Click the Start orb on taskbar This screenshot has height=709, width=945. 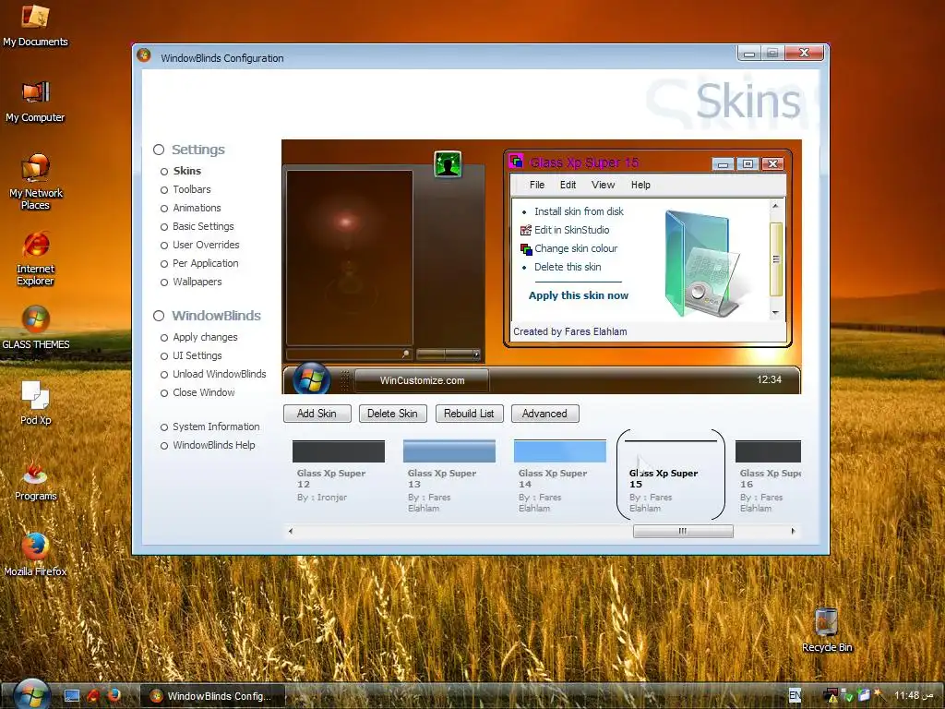tap(30, 694)
